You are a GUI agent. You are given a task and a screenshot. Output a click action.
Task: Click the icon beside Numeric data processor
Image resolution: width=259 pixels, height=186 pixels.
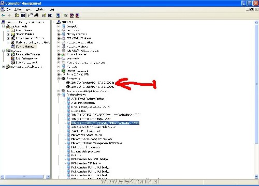pyautogui.click(x=68, y=151)
